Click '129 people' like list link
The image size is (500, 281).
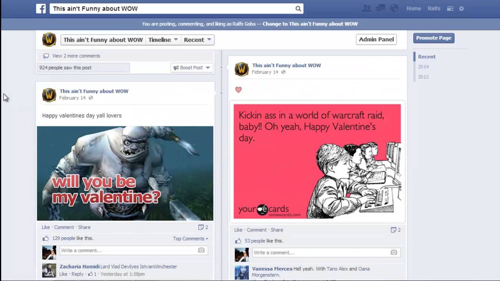[64, 238]
